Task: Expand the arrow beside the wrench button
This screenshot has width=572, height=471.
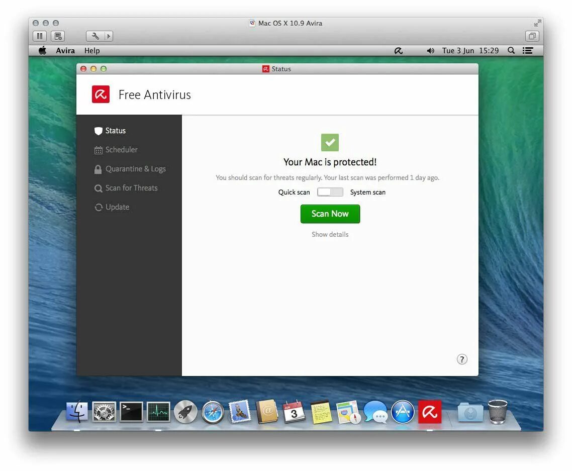Action: click(109, 36)
